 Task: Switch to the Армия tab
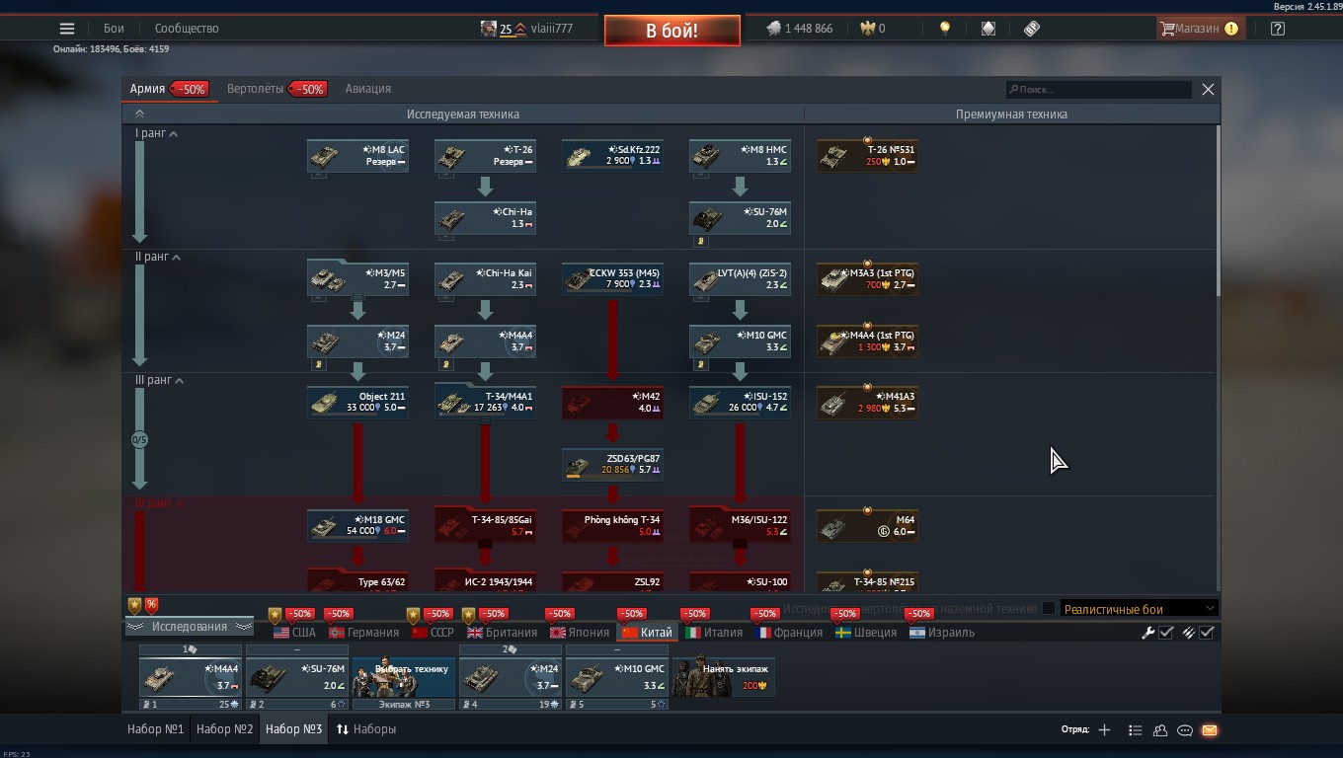[147, 89]
